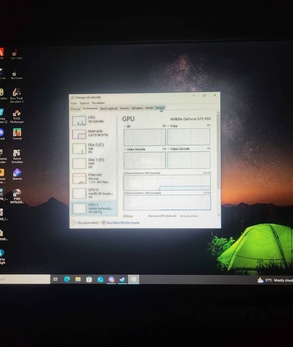Viewport: 293px width, 347px height.
Task: Click the vertical scrollbar in the GPU panel
Action: coord(218,151)
